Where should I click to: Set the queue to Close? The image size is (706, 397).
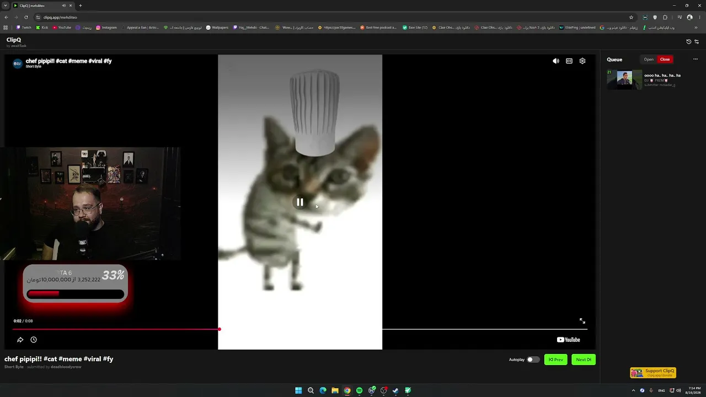pyautogui.click(x=665, y=60)
